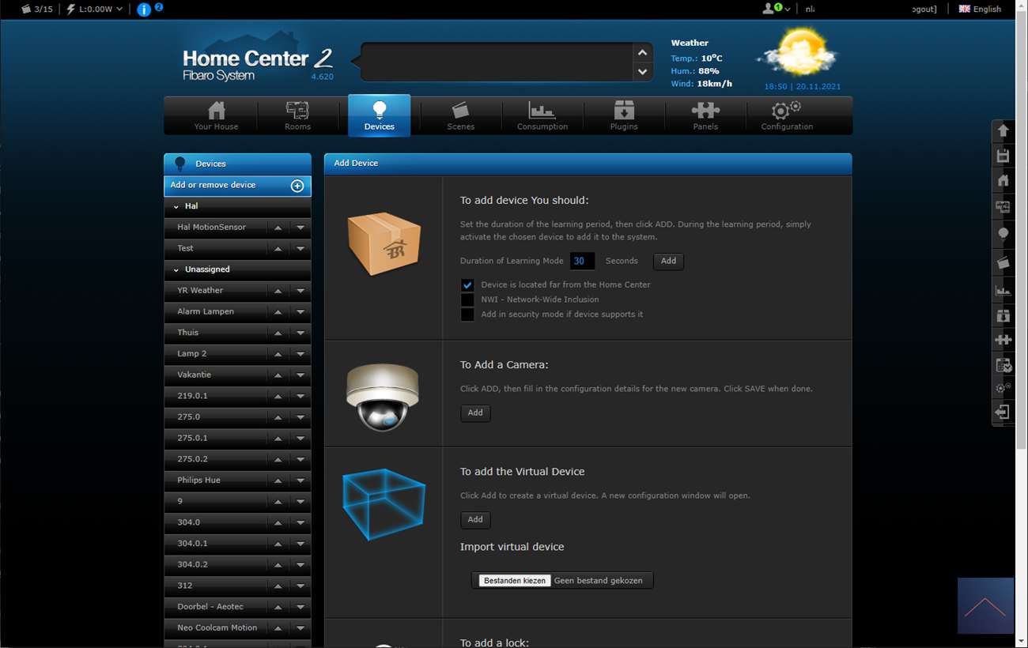
Task: Select the Devices tab
Action: [x=379, y=115]
